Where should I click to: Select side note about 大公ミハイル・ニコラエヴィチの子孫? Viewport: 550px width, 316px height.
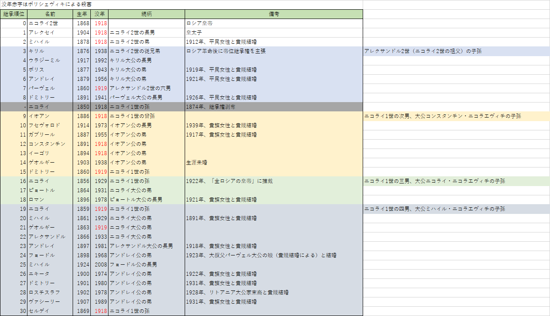[x=457, y=209]
